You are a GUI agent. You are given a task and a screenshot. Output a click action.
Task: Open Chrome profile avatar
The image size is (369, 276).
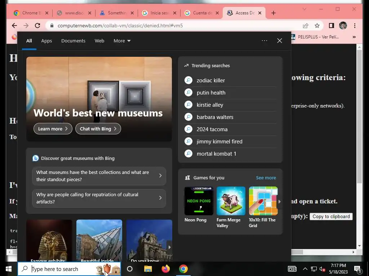click(x=343, y=26)
